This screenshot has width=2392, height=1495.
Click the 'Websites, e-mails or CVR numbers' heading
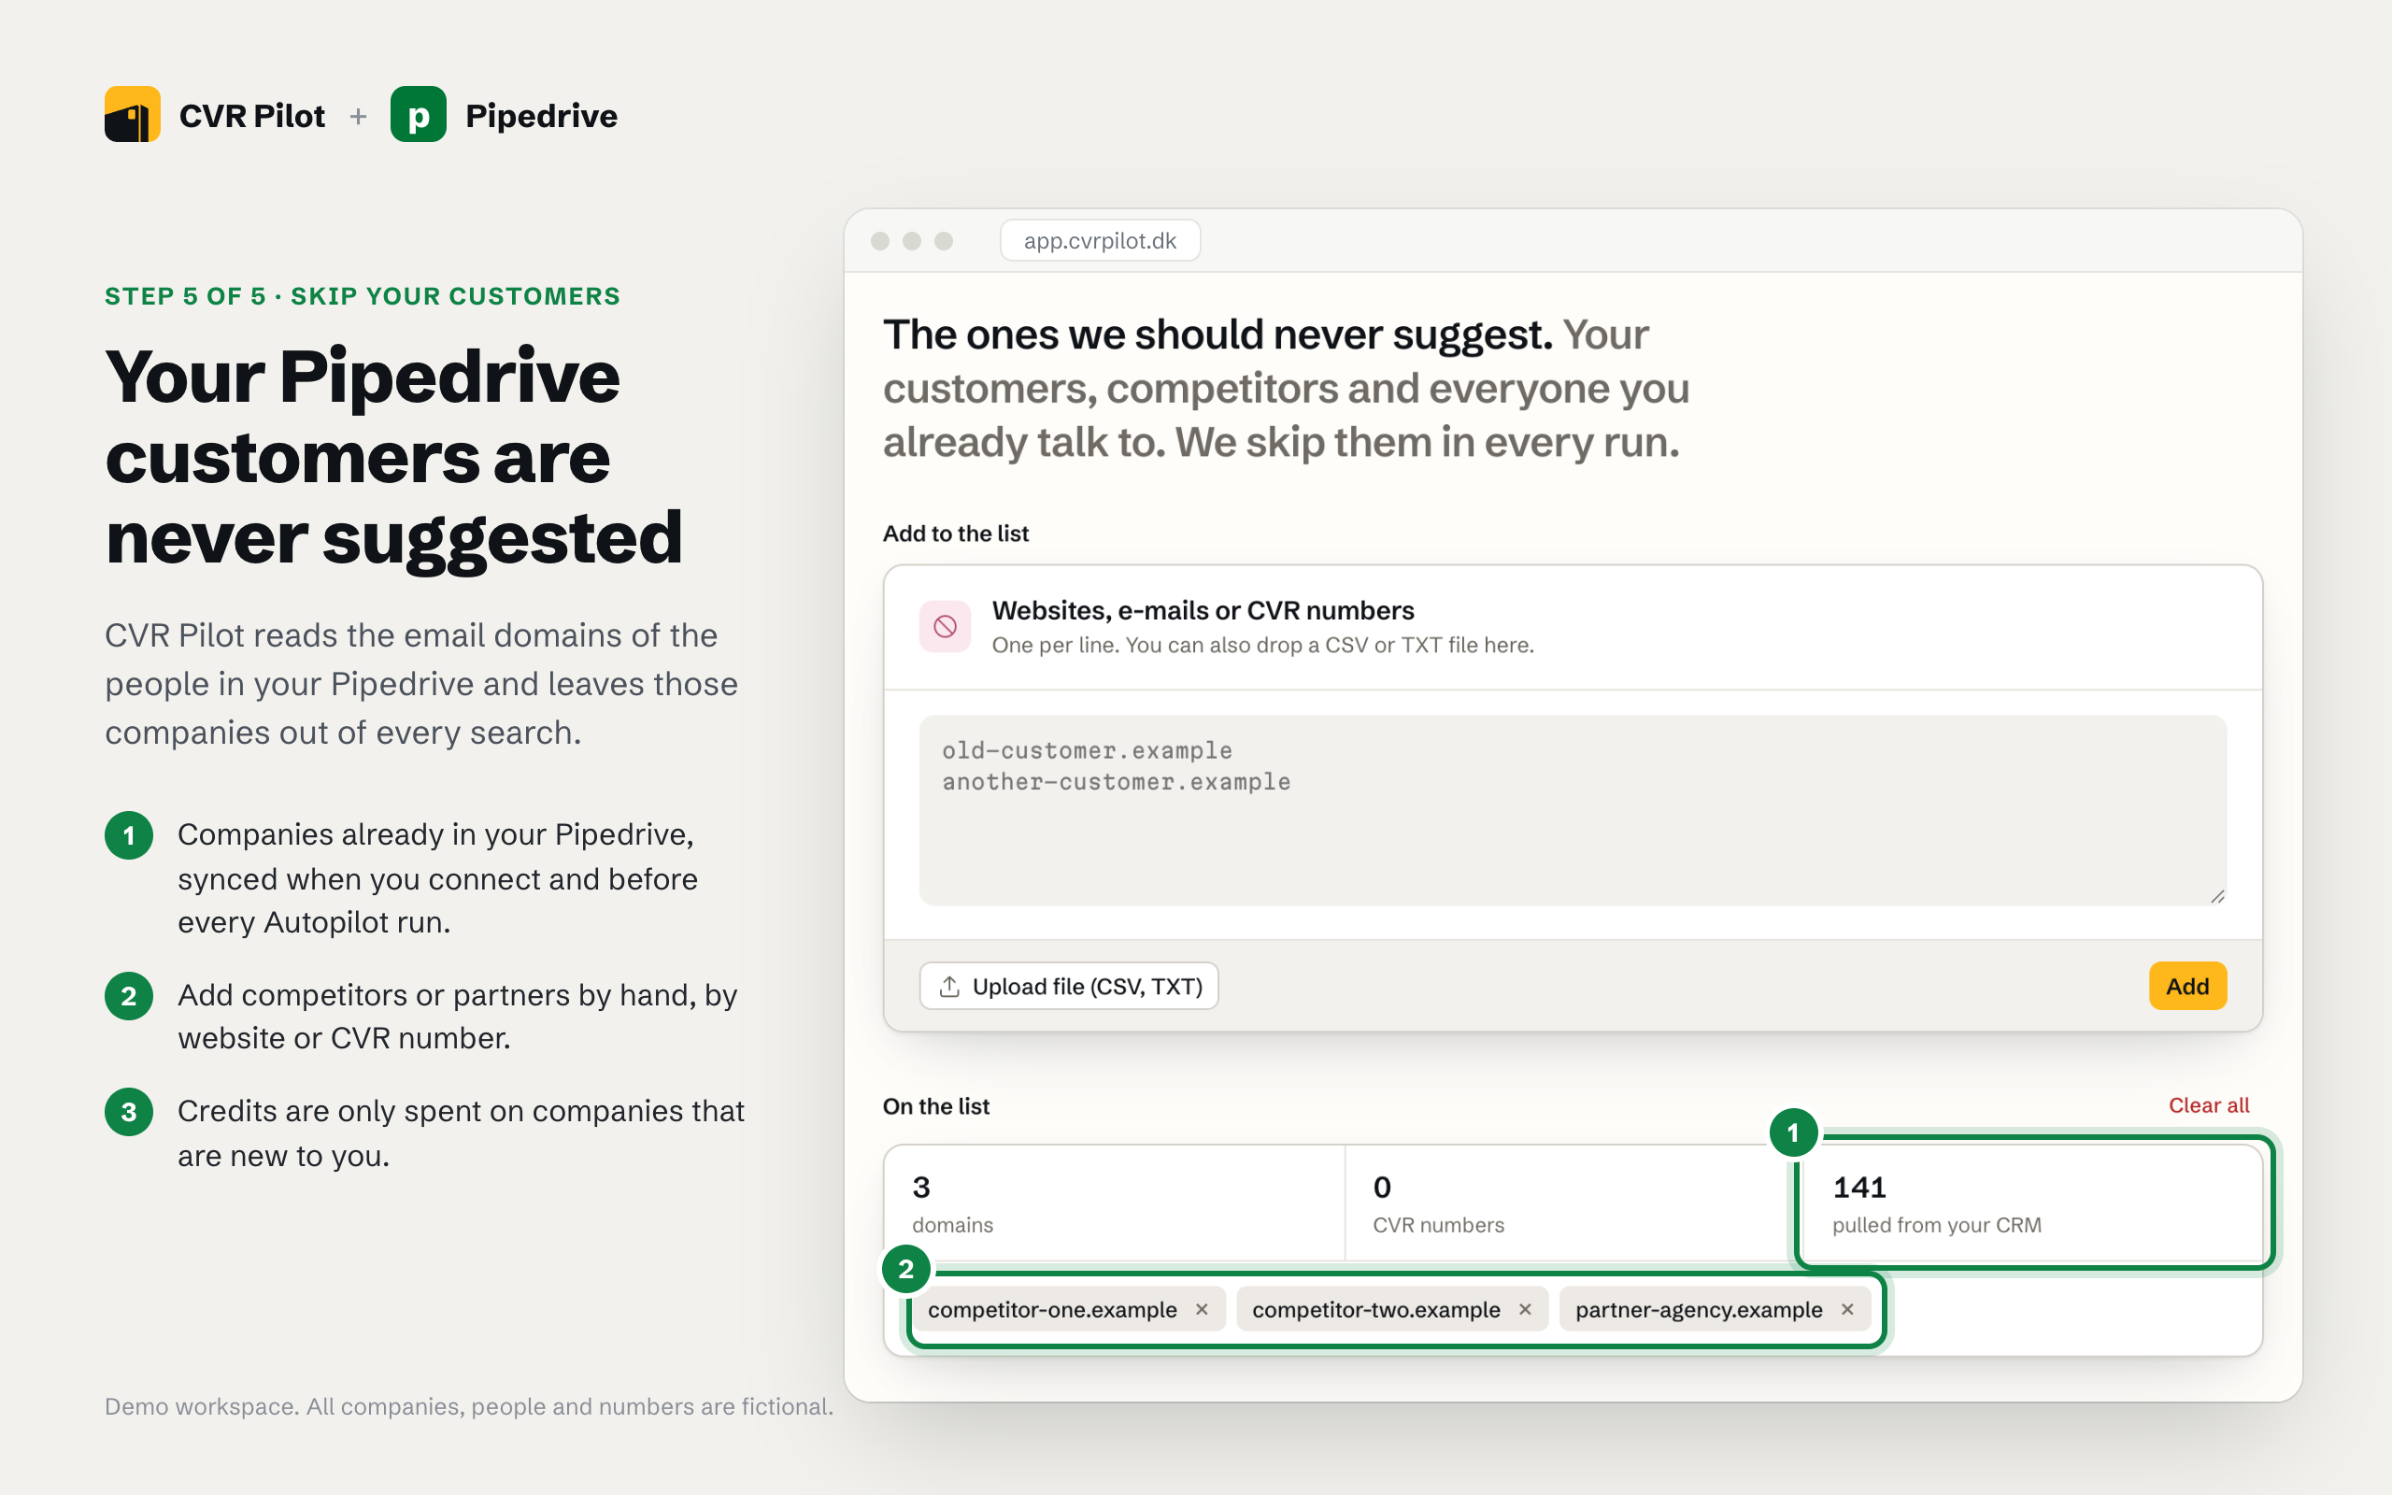[x=1203, y=610]
